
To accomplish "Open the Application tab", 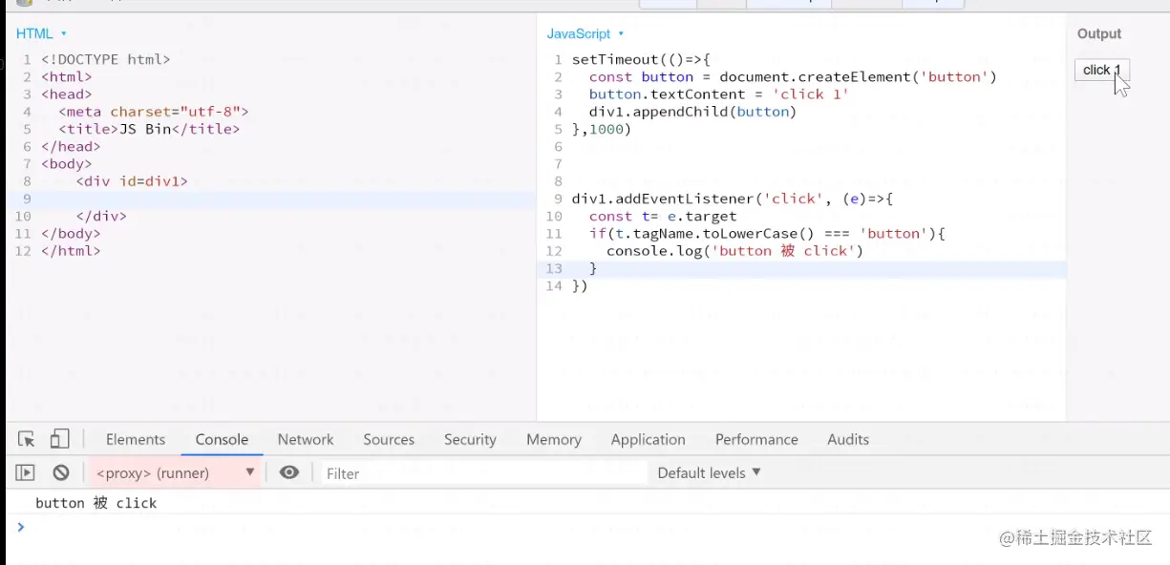I will coord(648,439).
